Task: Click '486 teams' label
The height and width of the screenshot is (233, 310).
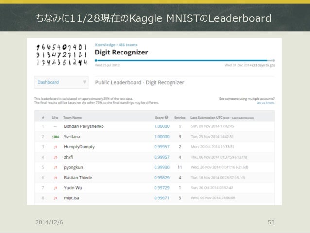Action: [x=128, y=45]
